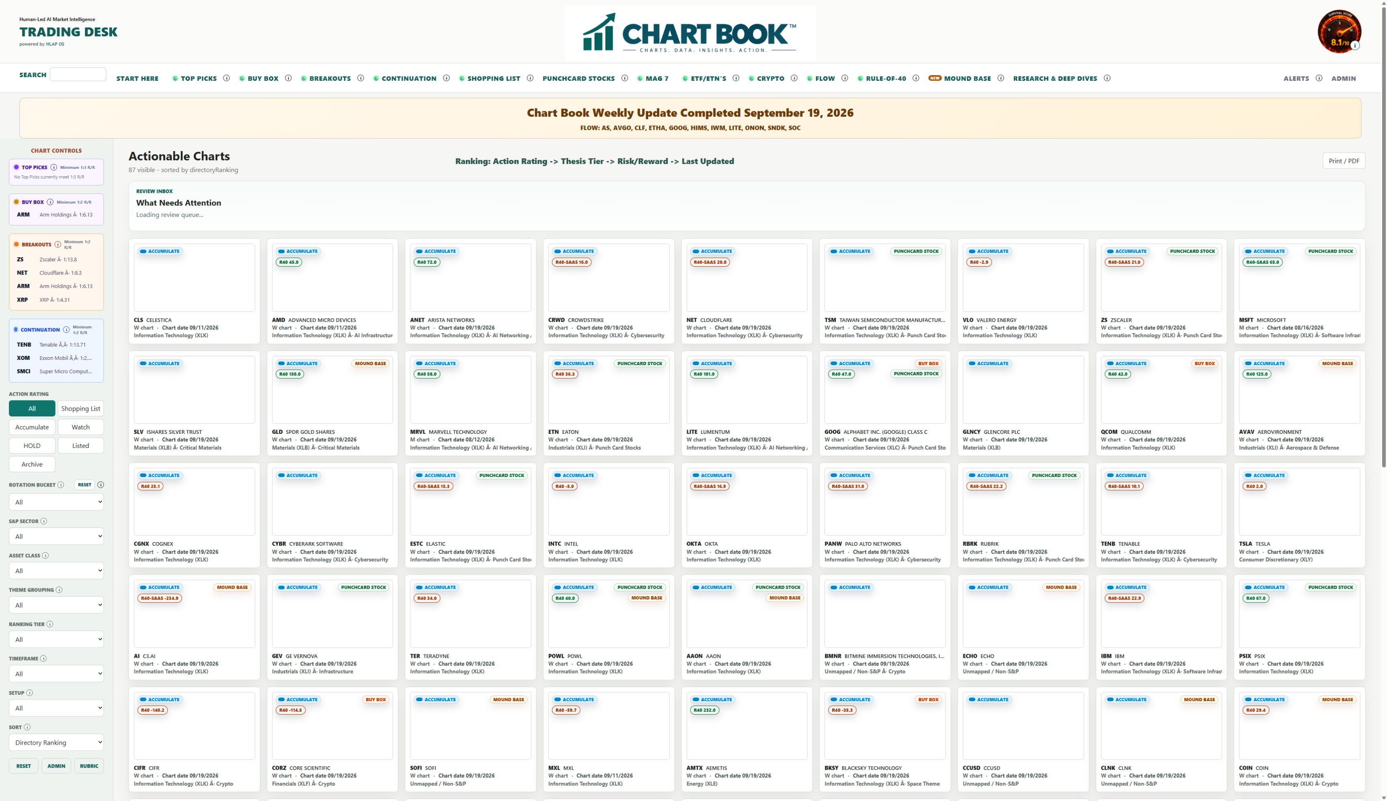Open the S&P Sector dropdown
This screenshot has height=801, width=1387.
56,536
